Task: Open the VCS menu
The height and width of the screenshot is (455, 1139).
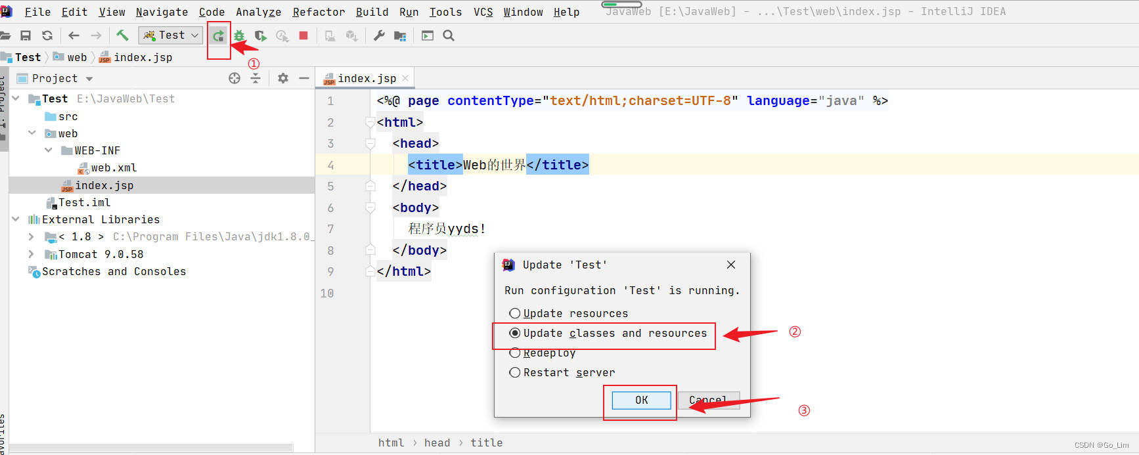Action: pos(483,12)
